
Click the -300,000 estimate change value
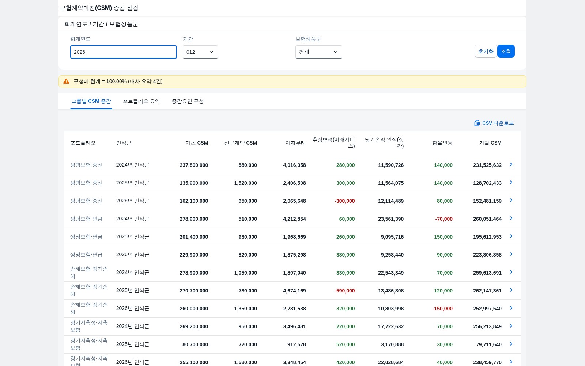coord(345,201)
